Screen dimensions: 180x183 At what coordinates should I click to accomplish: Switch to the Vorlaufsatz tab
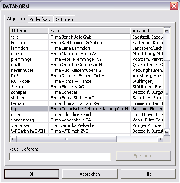[40, 19]
